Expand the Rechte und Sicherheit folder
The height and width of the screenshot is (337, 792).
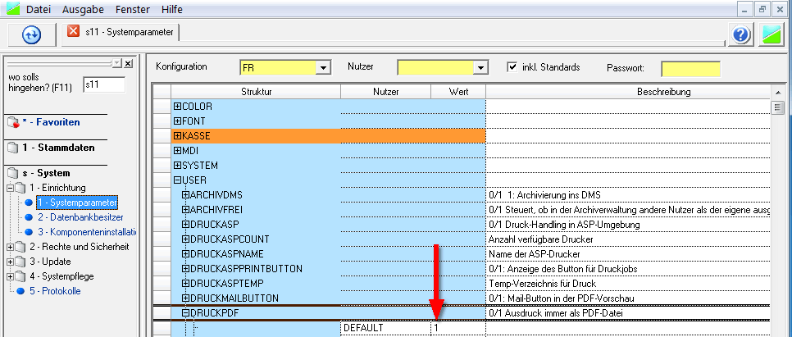click(10, 247)
